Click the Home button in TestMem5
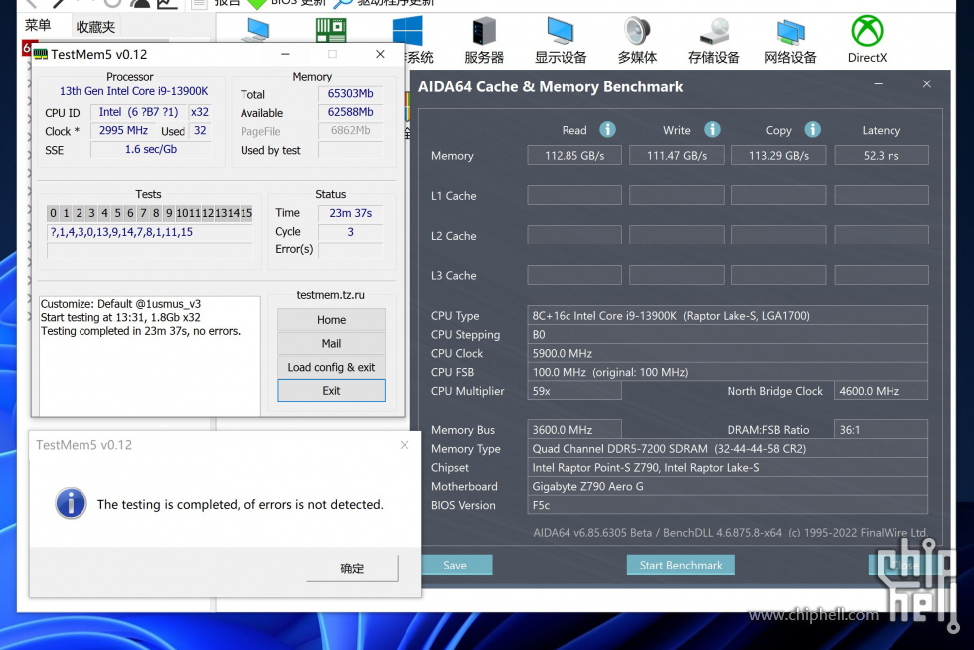This screenshot has height=650, width=974. coord(331,319)
